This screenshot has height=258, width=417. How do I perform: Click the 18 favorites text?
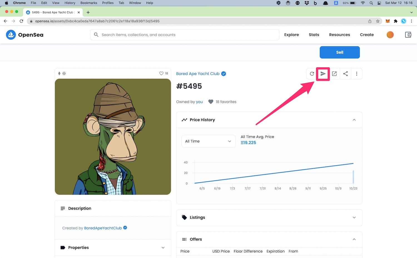[226, 102]
